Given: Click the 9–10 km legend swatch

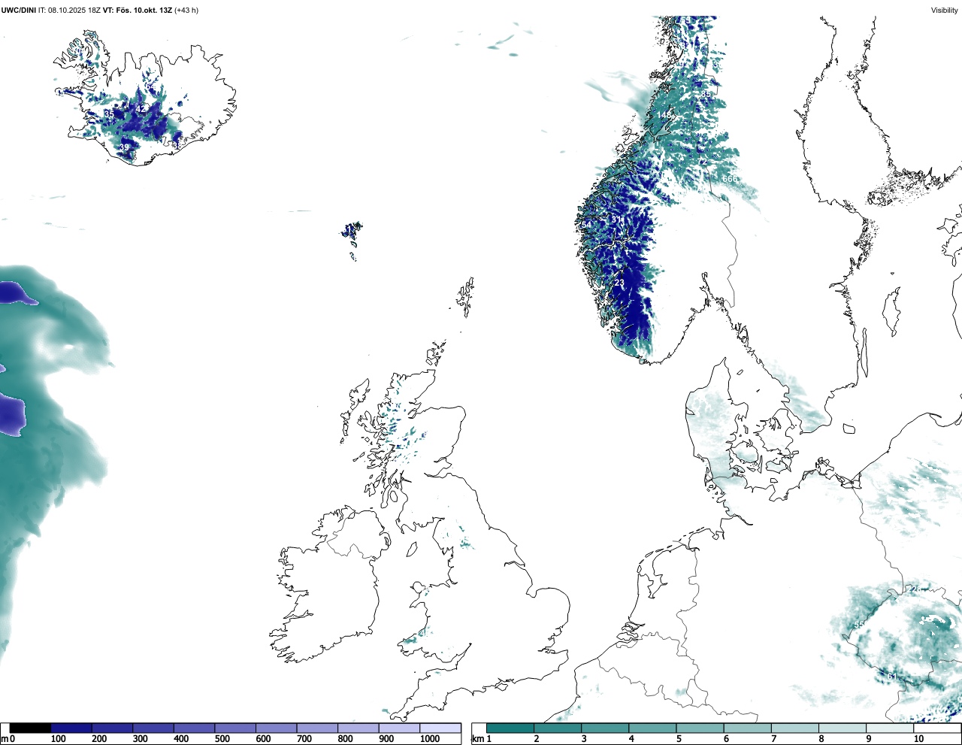Looking at the screenshot, I should (x=889, y=728).
